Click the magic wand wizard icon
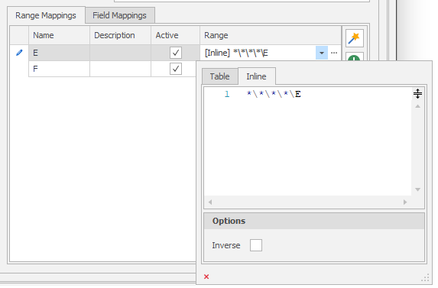The height and width of the screenshot is (288, 438). point(354,38)
